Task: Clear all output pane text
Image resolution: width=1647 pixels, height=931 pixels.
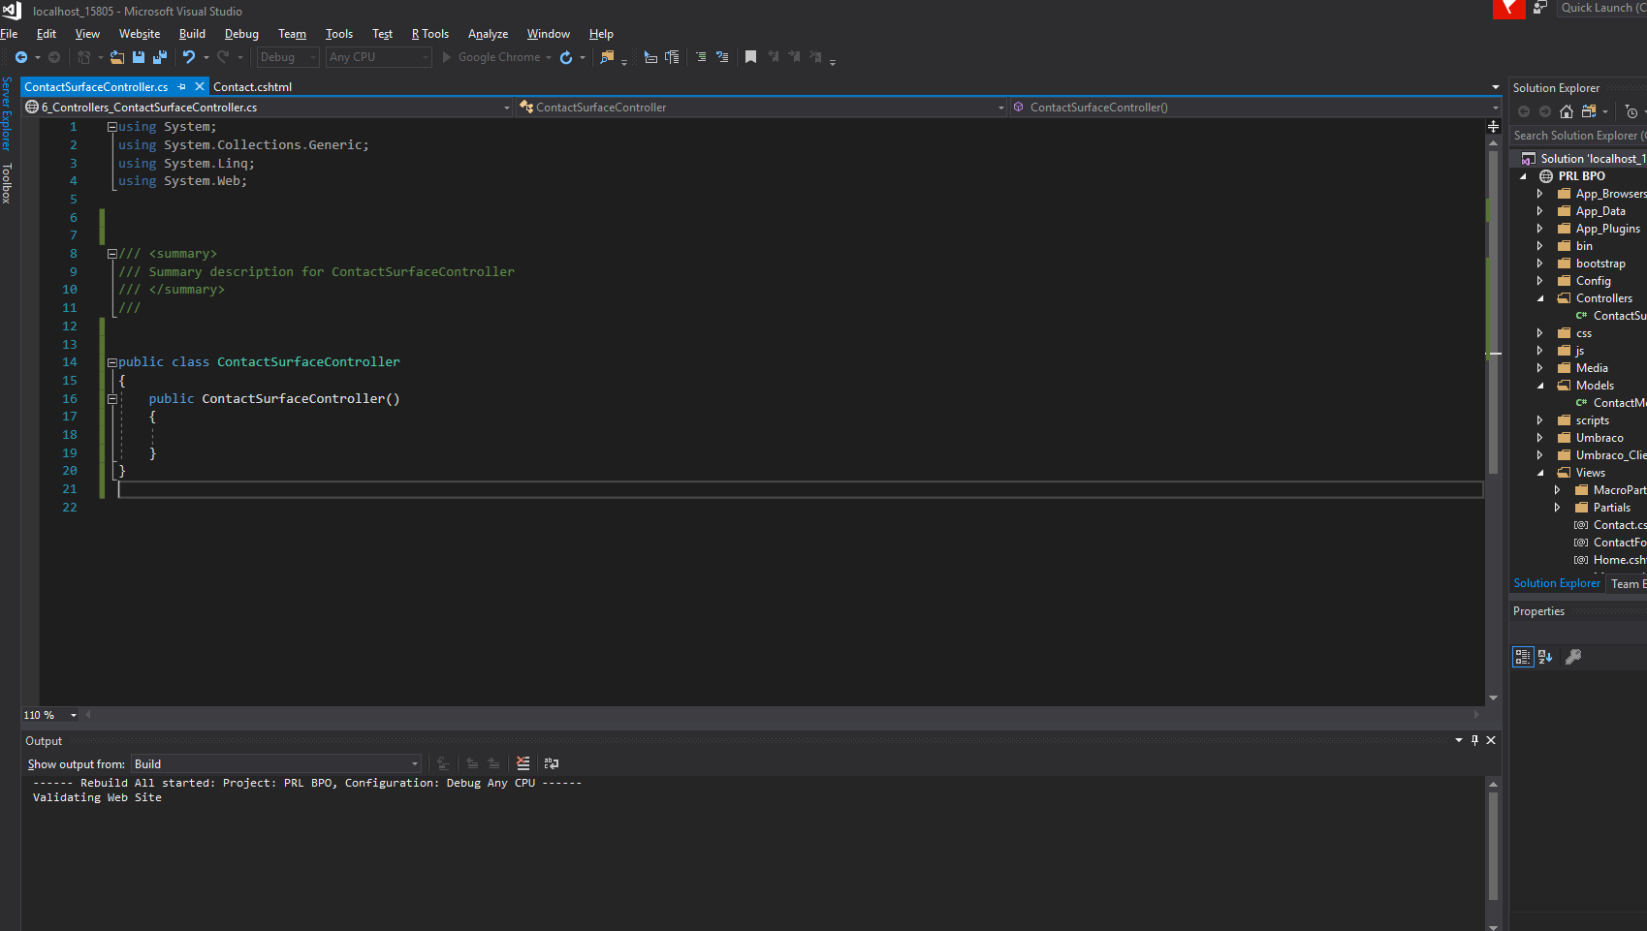Action: tap(523, 763)
